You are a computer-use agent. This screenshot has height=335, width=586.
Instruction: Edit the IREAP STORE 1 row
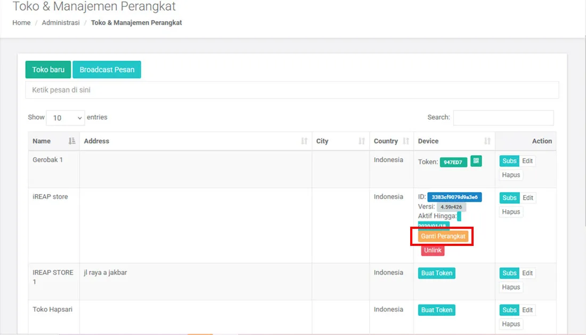point(527,273)
